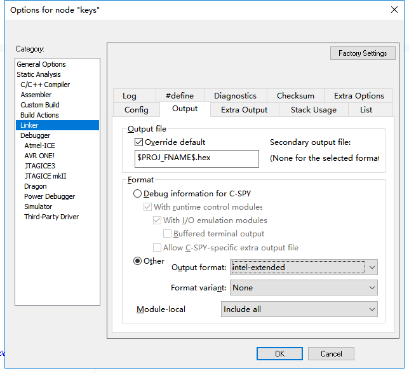Click the Cancel button
The image size is (409, 373).
click(331, 354)
